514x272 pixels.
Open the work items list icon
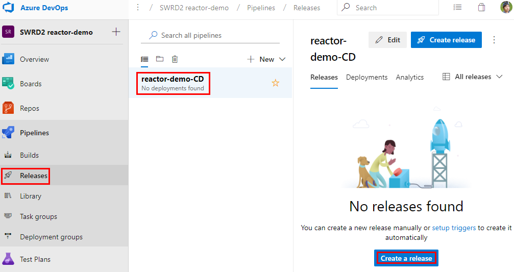(x=457, y=7)
